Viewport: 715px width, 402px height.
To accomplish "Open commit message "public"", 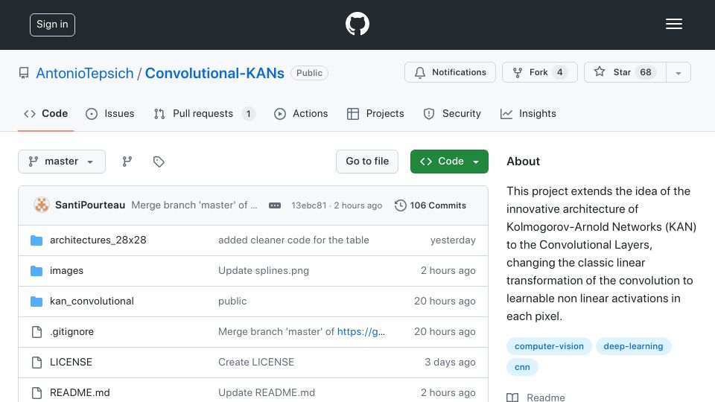I will tap(232, 301).
